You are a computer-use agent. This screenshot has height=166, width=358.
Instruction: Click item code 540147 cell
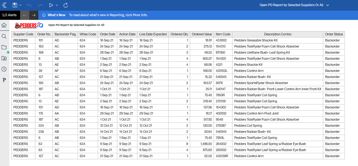[x=223, y=89]
